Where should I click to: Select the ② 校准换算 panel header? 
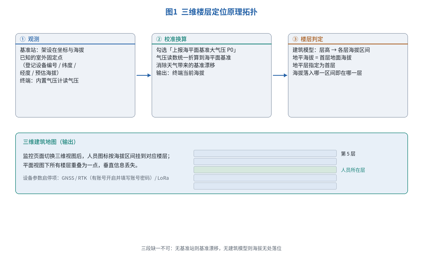[211, 39]
